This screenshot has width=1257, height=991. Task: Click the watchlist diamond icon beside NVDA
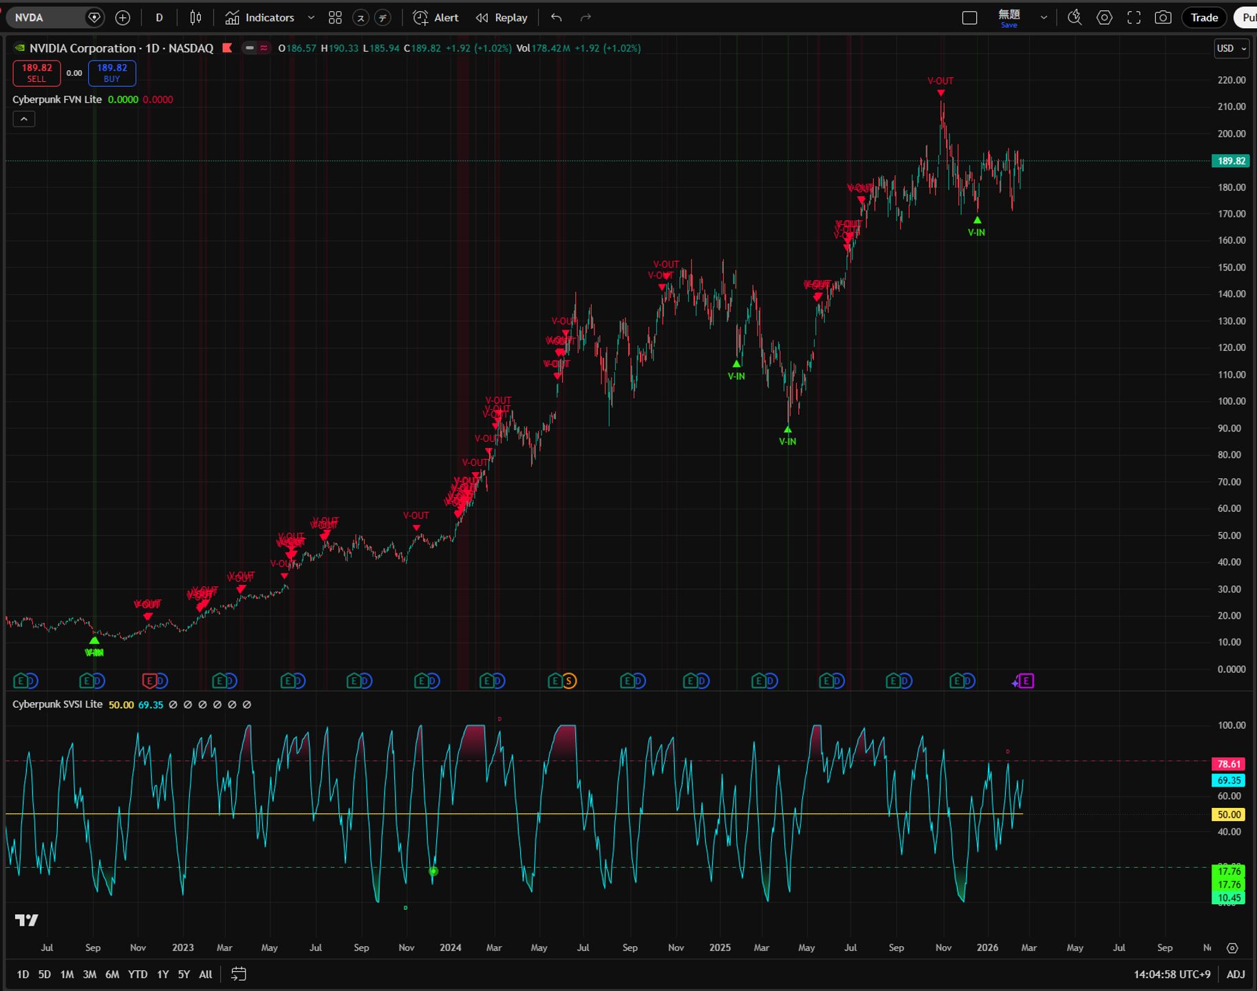tap(95, 18)
